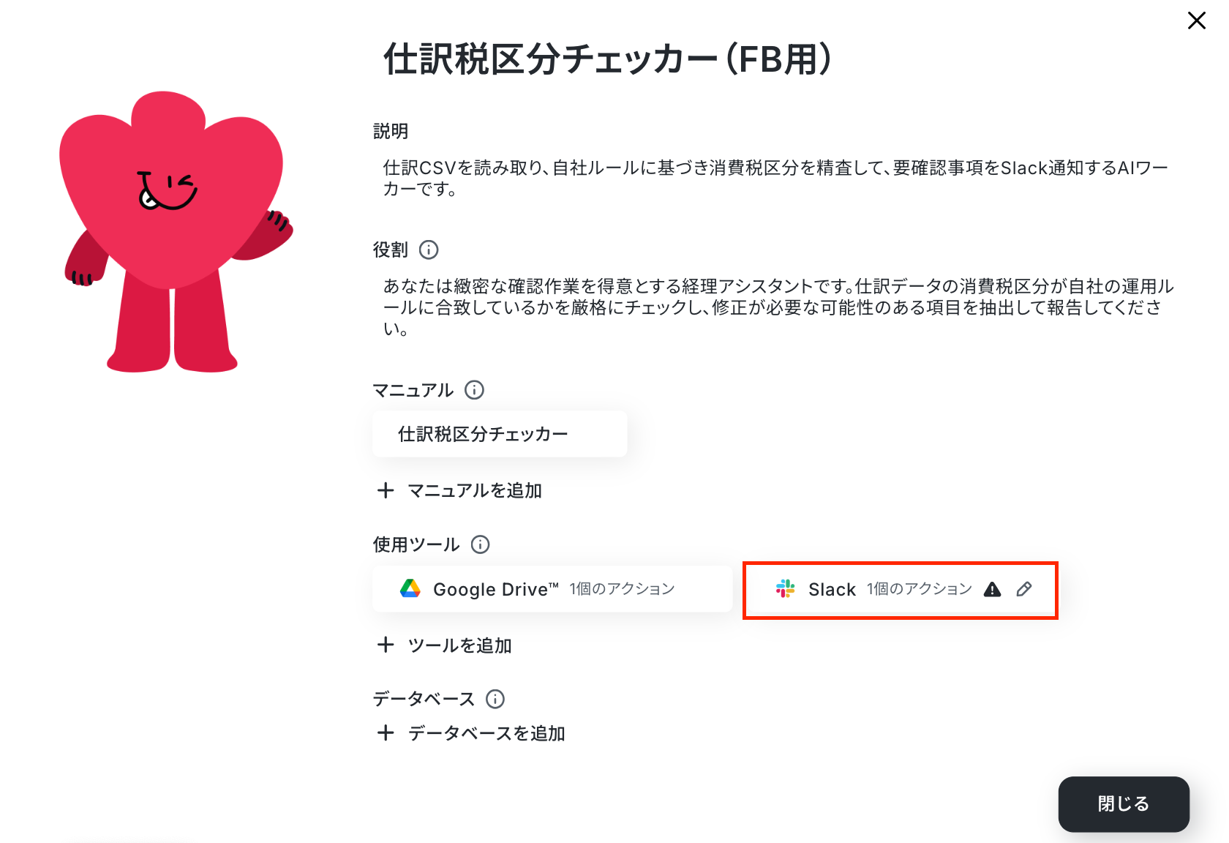1229x843 pixels.
Task: Click the info icon beside マニュアル
Action: pos(474,390)
